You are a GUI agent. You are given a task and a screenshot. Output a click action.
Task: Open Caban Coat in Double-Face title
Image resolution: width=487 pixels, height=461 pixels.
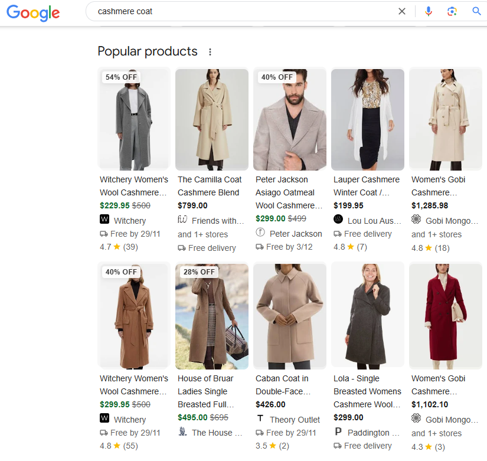pyautogui.click(x=283, y=385)
